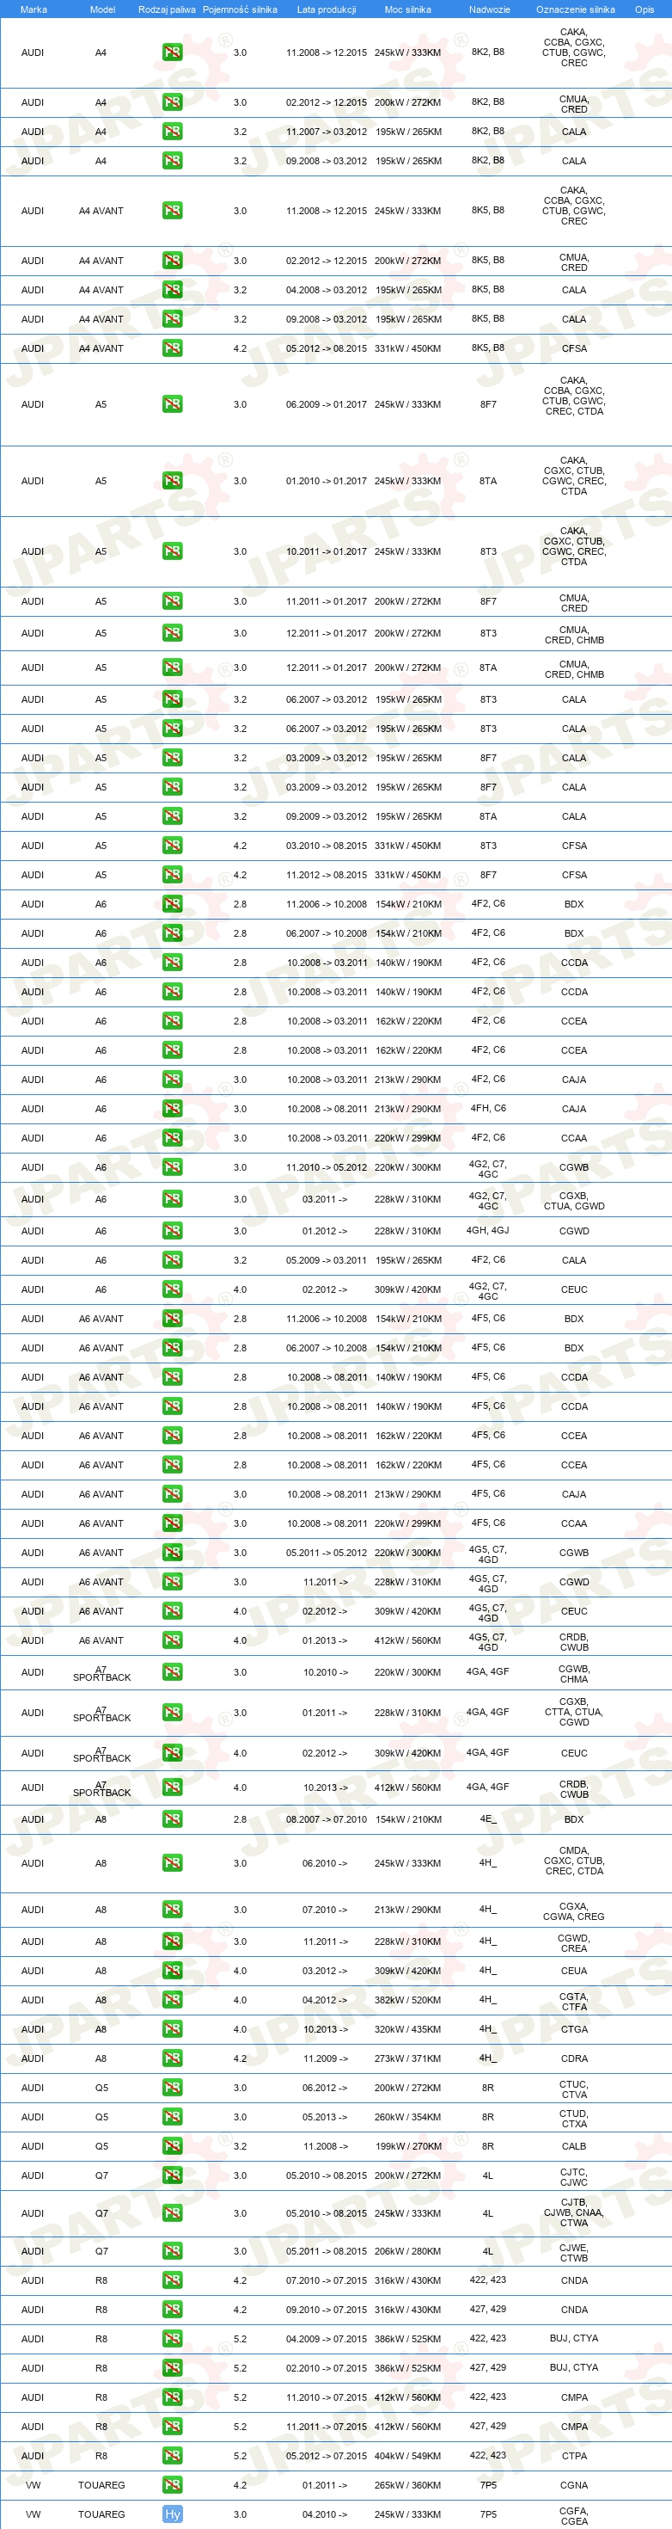Image resolution: width=672 pixels, height=2529 pixels.
Task: Click the 'Marka' column header
Action: [34, 9]
